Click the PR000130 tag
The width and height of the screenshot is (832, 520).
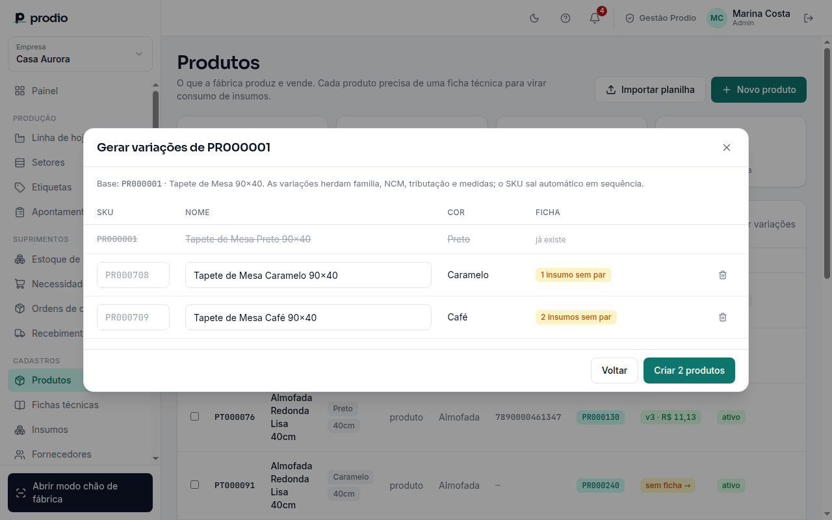[601, 417]
